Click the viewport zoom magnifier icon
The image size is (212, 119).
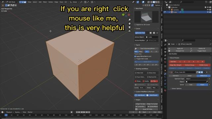click(130, 20)
